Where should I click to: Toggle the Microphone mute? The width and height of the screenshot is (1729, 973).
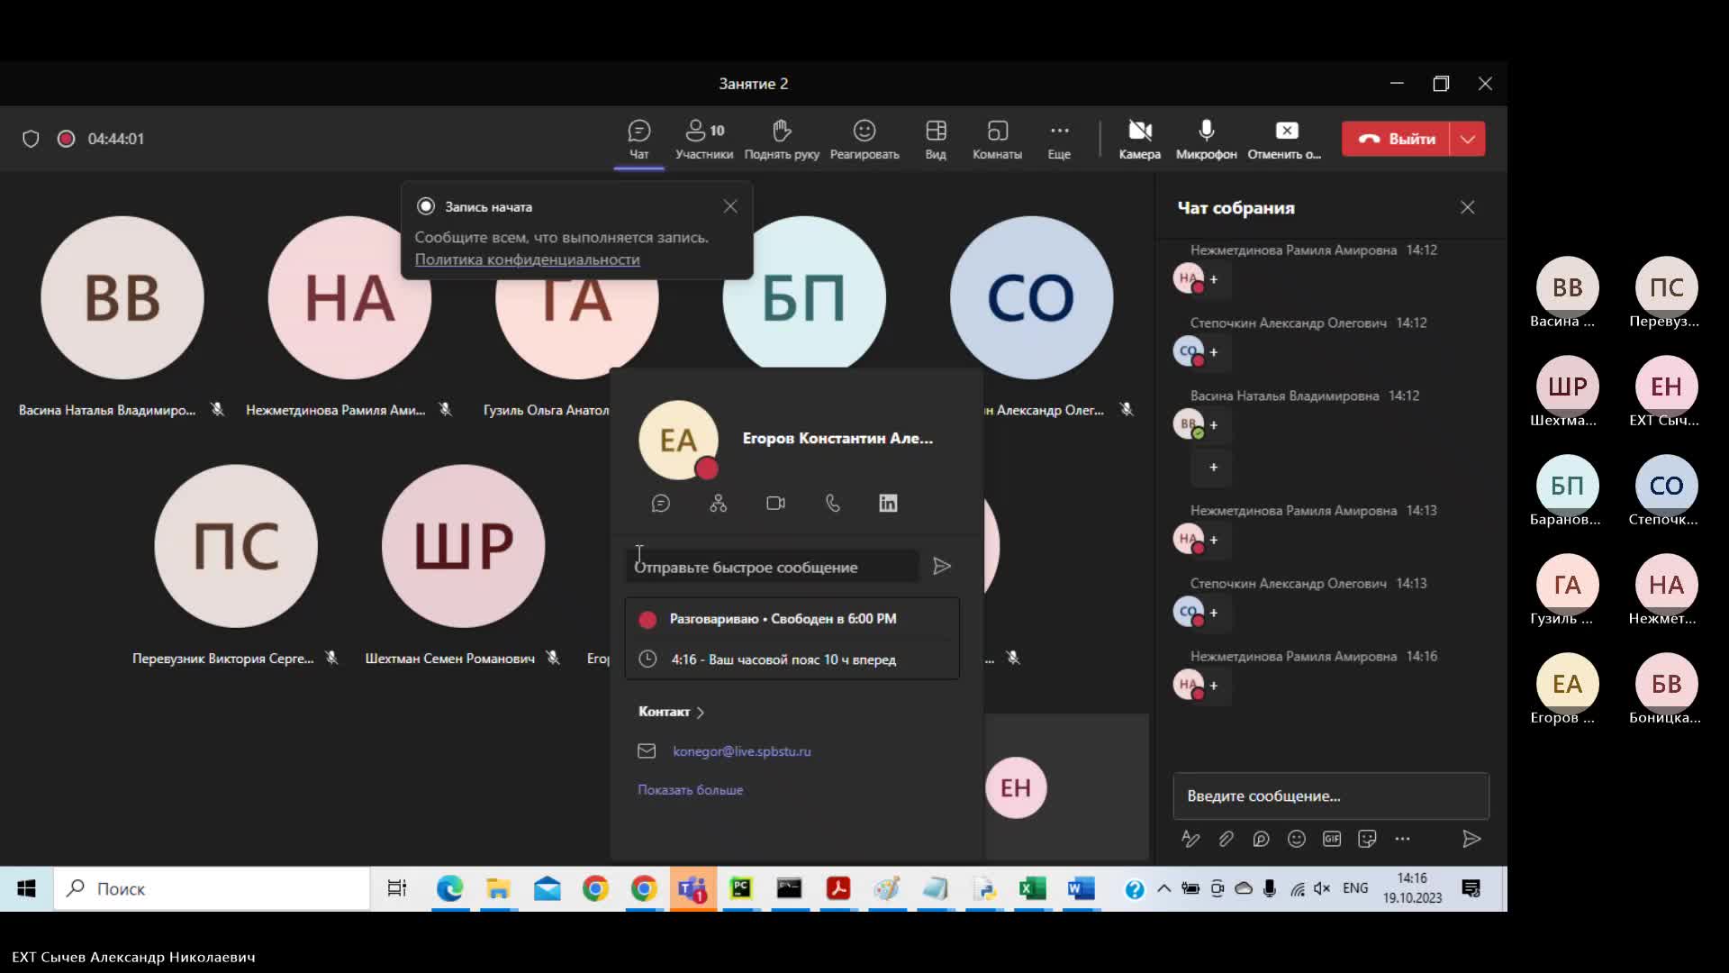coord(1207,140)
